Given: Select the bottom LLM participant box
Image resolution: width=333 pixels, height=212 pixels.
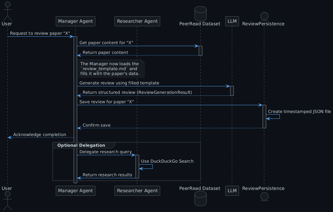Looking at the screenshot, I should pos(232,191).
